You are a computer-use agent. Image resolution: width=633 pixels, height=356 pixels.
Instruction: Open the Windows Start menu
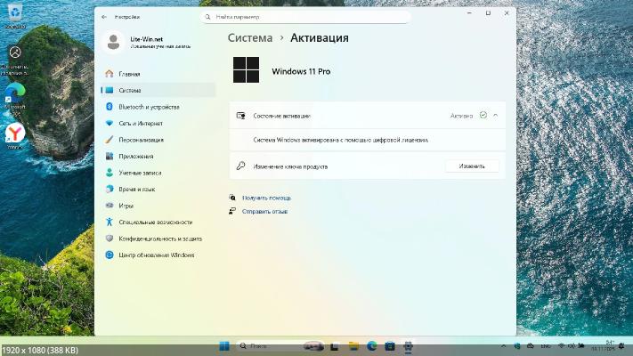click(224, 345)
